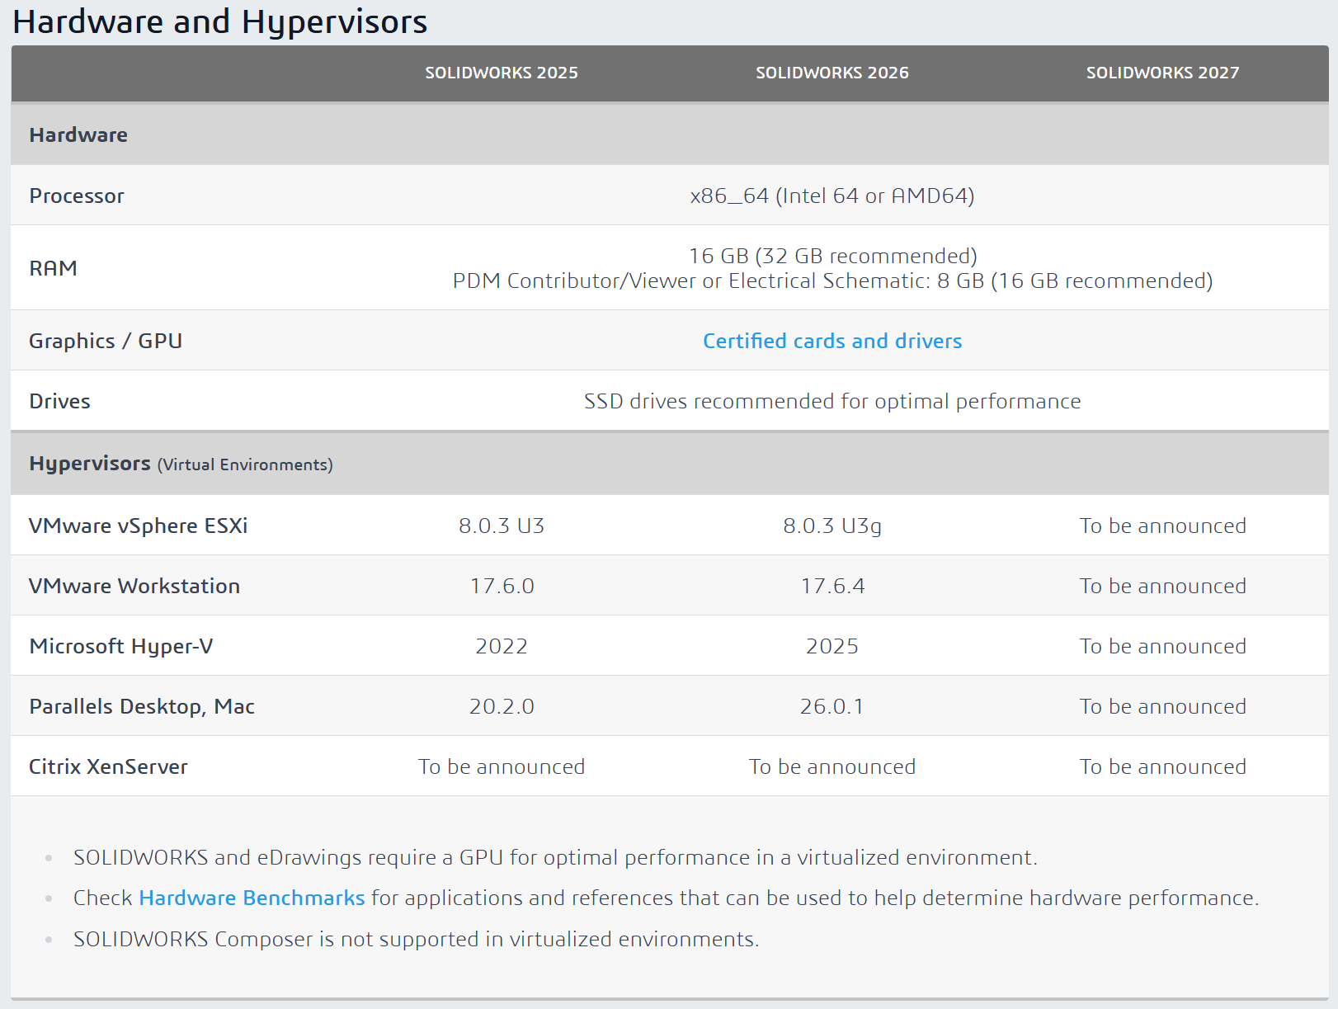Click the 8.0.3 U3 cell
Image resolution: width=1338 pixels, height=1009 pixels.
pos(502,526)
